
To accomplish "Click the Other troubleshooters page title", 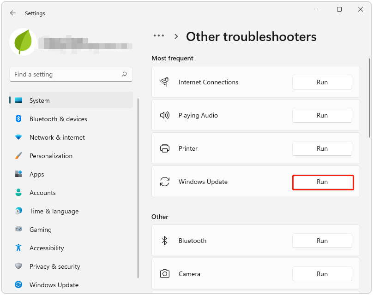I will tap(251, 36).
